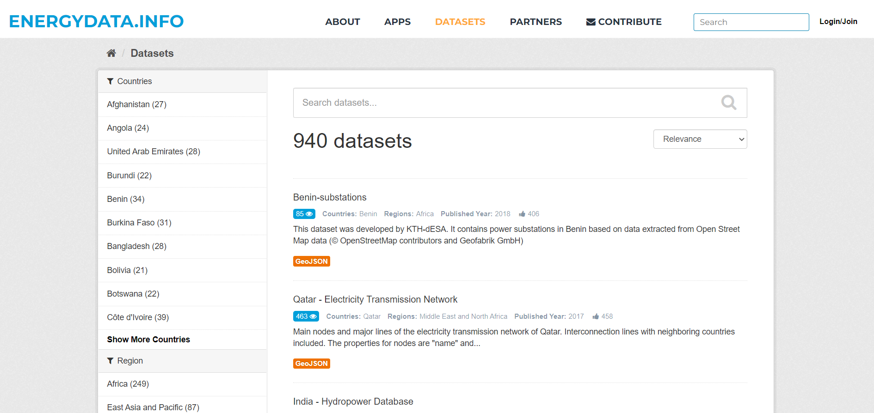
Task: Click the Region filter heading
Action: tap(182, 361)
